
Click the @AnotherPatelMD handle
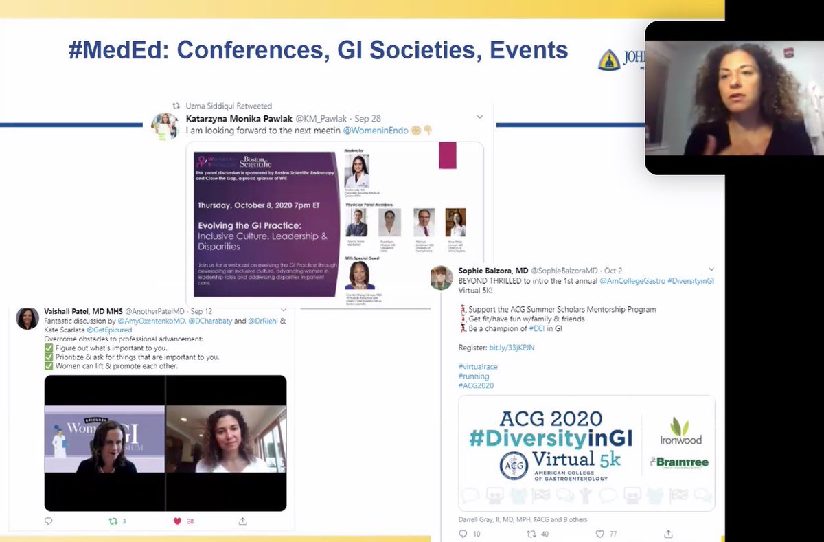157,311
